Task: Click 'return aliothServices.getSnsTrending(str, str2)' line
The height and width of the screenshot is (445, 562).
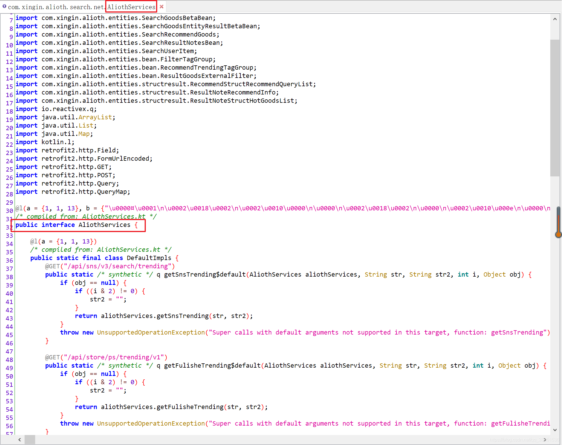Action: point(164,316)
